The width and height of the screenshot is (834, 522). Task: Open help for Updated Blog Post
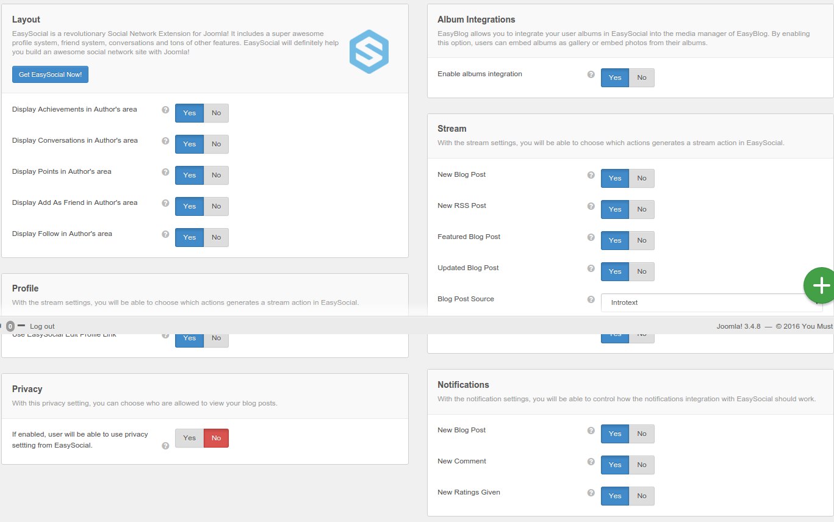(591, 268)
